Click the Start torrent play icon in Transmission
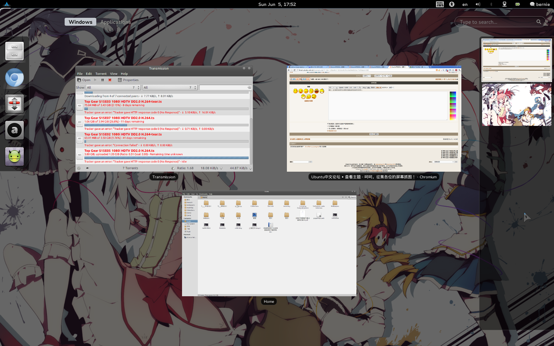The image size is (554, 346). pyautogui.click(x=95, y=80)
